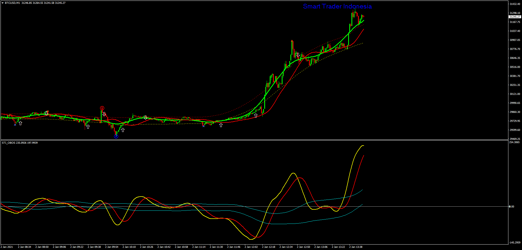Select the red circle marker above the 09:38 candle spike
This screenshot has width=522, height=250.
click(102, 108)
